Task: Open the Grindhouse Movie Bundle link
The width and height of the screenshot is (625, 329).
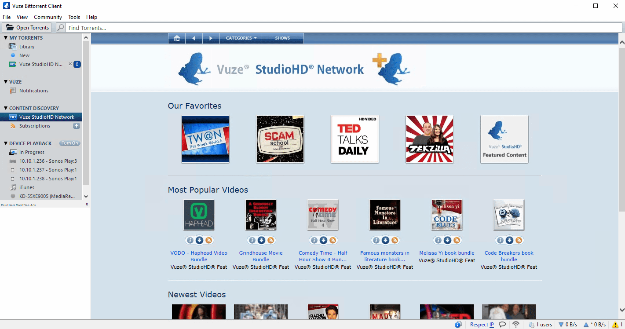Action: 261,256
